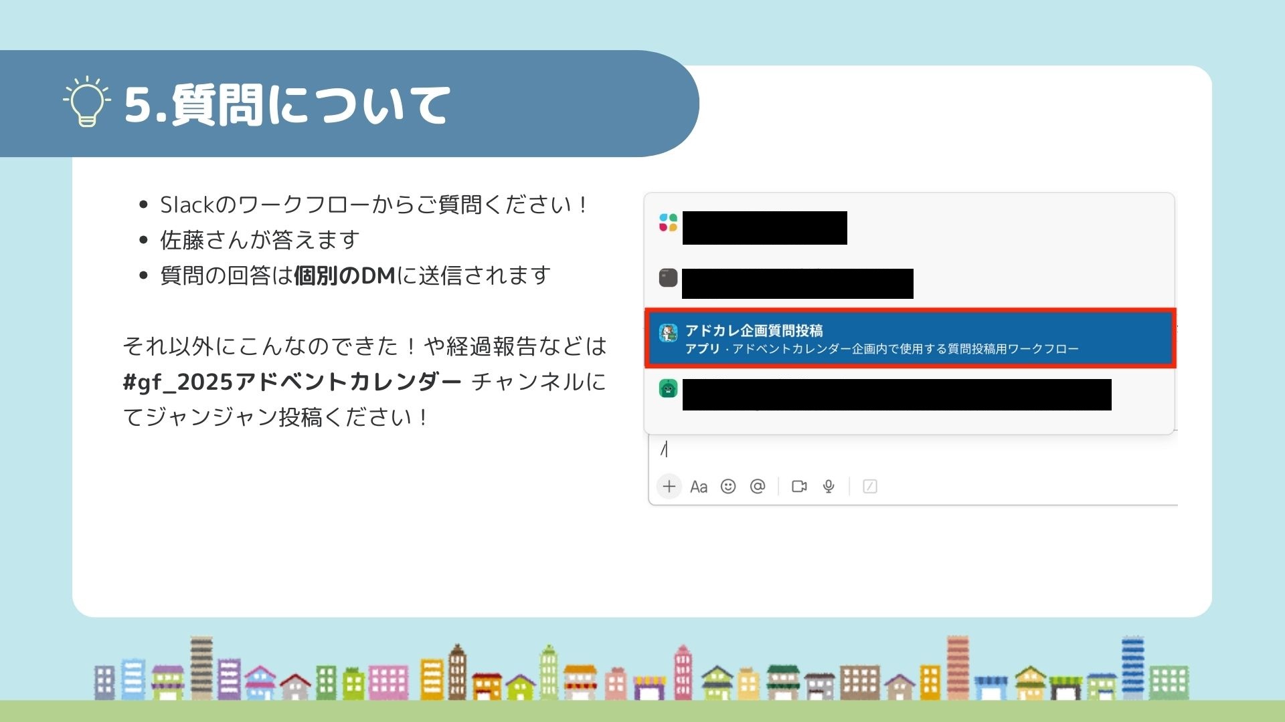The image size is (1285, 722).
Task: Click the slide heading 5.質問について
Action: [x=288, y=105]
